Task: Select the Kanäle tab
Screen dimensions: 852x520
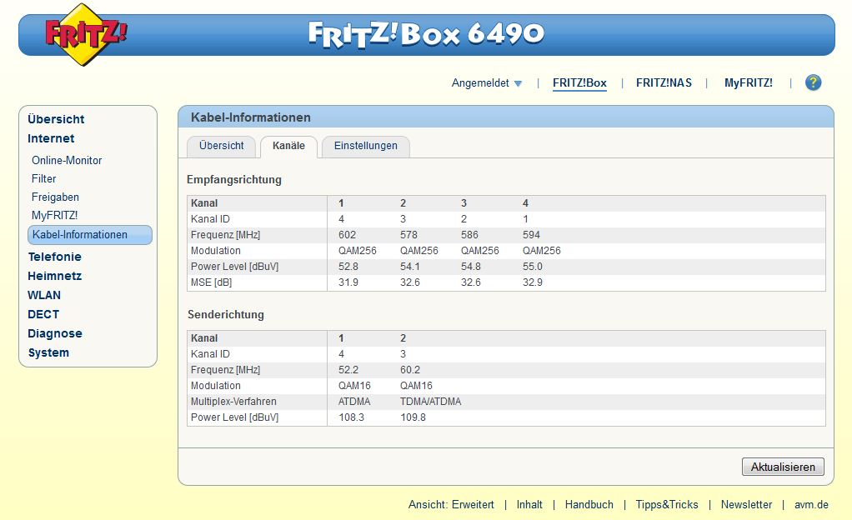Action: 288,146
